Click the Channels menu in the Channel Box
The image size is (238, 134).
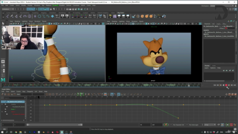pyautogui.click(x=207, y=24)
